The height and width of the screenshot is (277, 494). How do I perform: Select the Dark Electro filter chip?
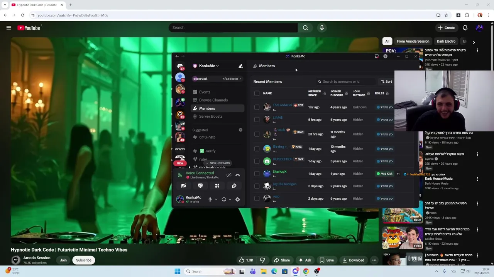pos(446,41)
